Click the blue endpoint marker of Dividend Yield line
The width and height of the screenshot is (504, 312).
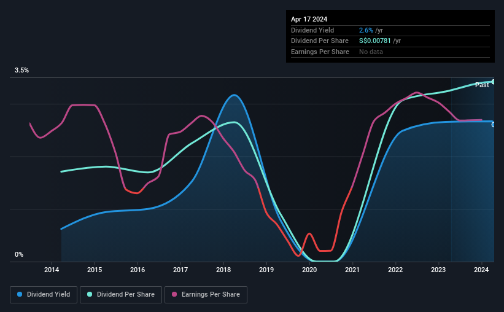click(x=494, y=125)
